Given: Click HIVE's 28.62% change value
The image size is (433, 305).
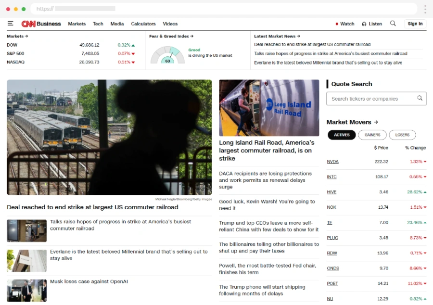Looking at the screenshot, I should point(415,192).
